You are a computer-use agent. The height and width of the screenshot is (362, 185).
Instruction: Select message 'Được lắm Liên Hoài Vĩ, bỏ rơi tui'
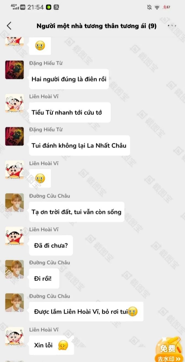86,312
